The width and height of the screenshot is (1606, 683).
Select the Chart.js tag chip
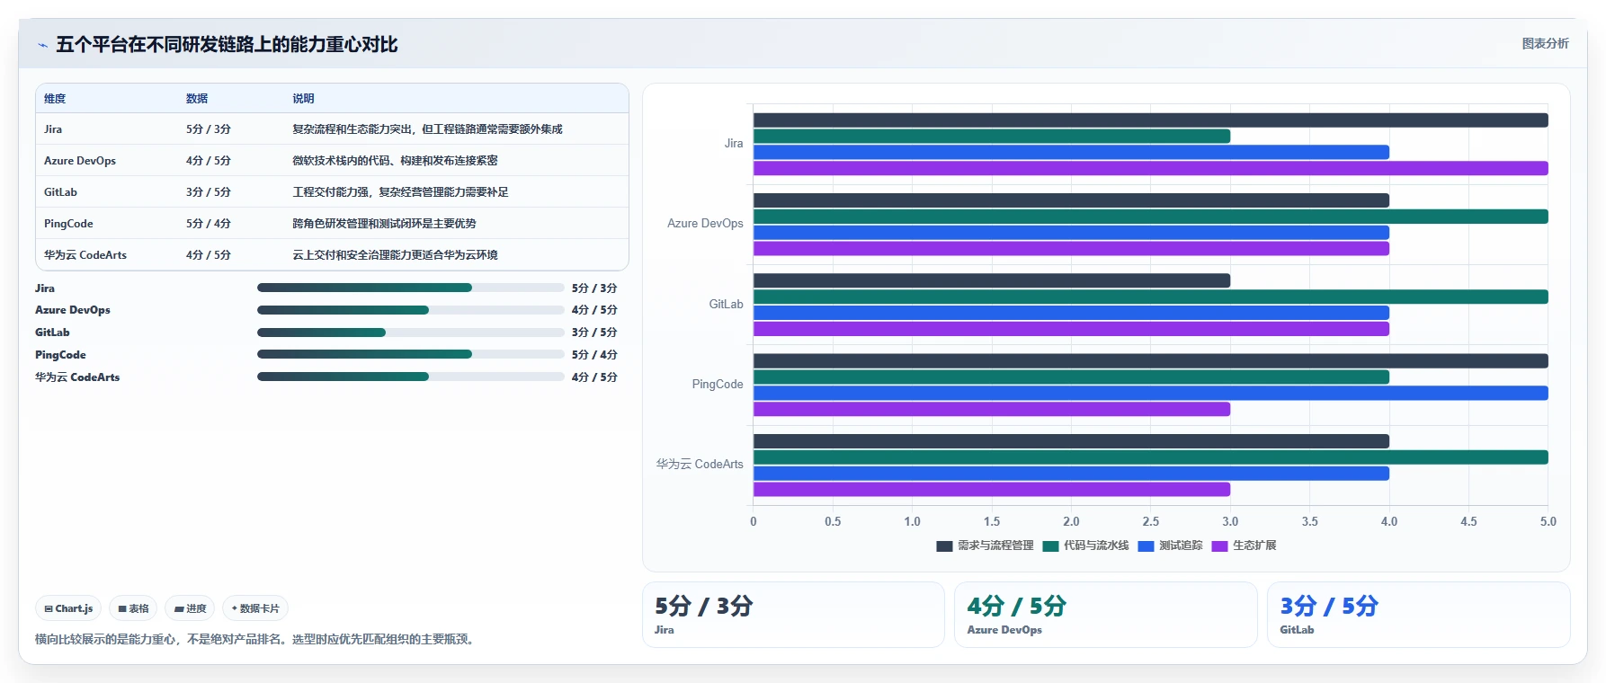[x=68, y=608]
